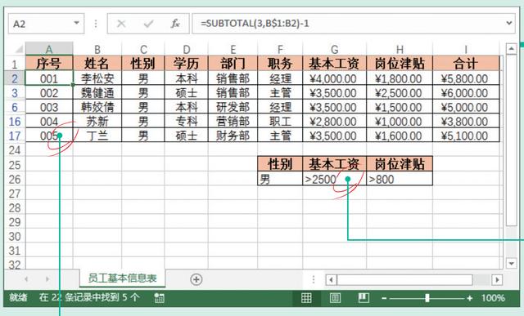Click the 姓名 header cell
This screenshot has height=316, width=524.
(97, 64)
